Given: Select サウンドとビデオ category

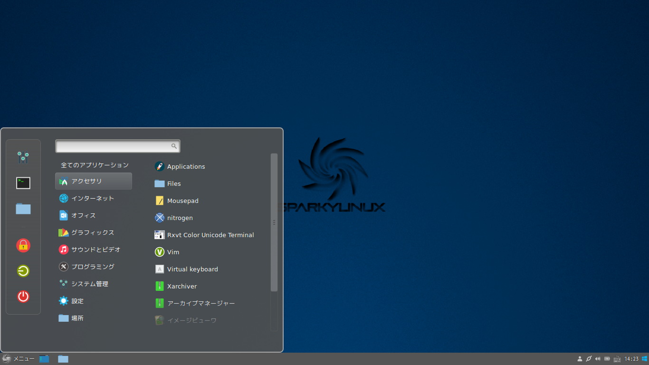Looking at the screenshot, I should pyautogui.click(x=94, y=250).
